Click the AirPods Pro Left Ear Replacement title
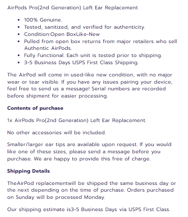 72,8
